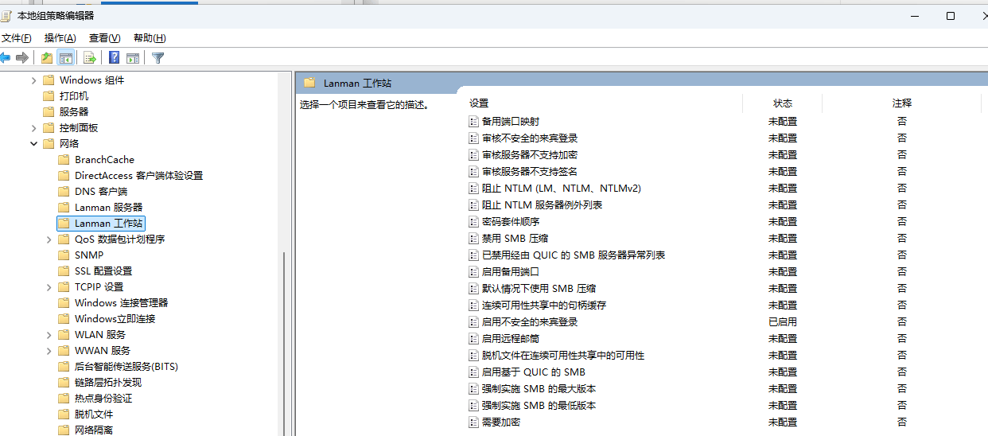988x436 pixels.
Task: Click the Back arrow toolbar icon
Action: click(x=5, y=57)
